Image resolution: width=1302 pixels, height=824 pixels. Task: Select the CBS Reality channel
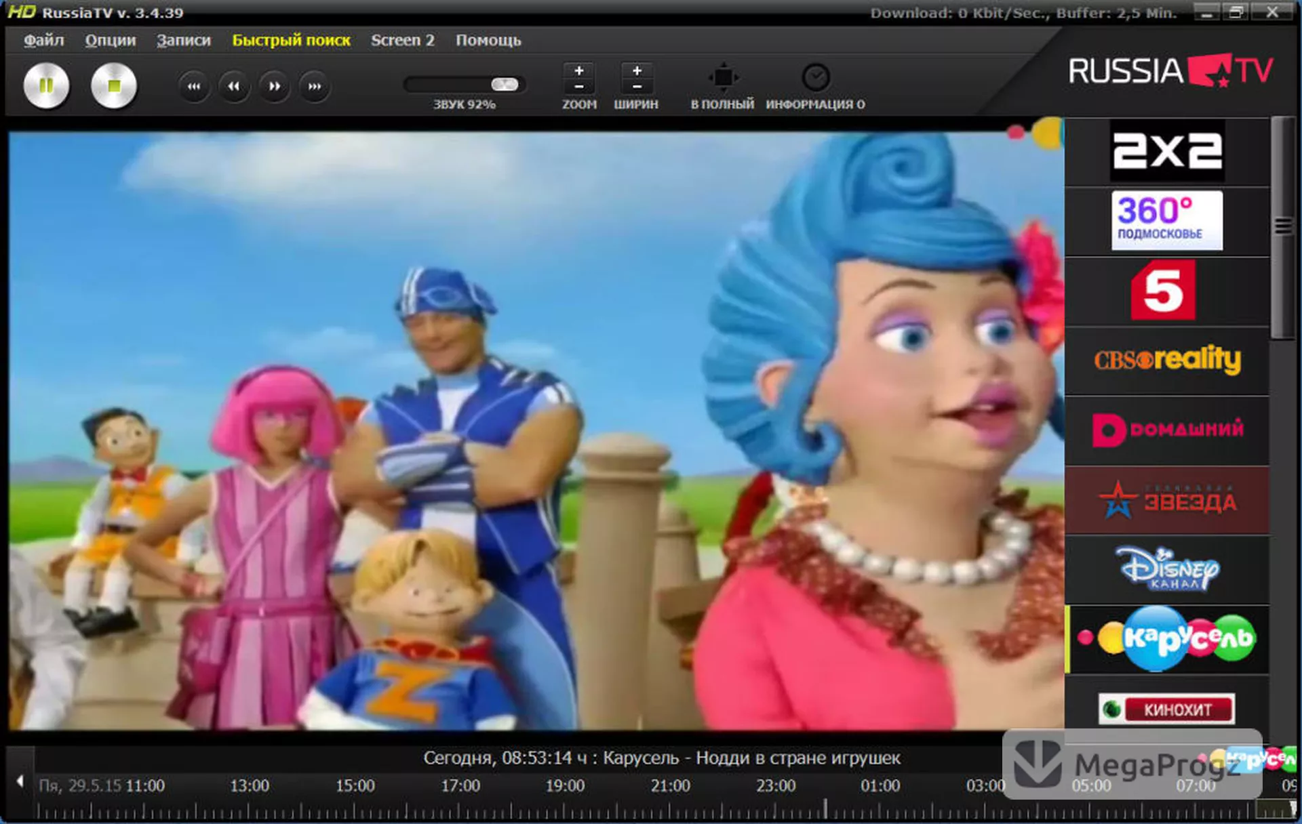click(1167, 360)
